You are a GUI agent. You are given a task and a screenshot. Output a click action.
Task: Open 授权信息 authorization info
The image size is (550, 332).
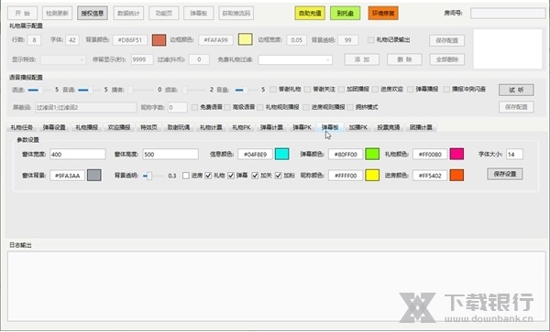point(93,14)
